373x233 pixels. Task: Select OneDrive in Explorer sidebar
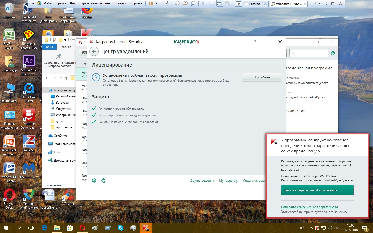[x=58, y=136]
